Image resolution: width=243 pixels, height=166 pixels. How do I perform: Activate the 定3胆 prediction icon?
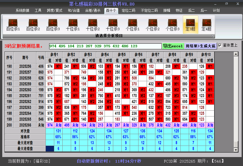click(190, 24)
